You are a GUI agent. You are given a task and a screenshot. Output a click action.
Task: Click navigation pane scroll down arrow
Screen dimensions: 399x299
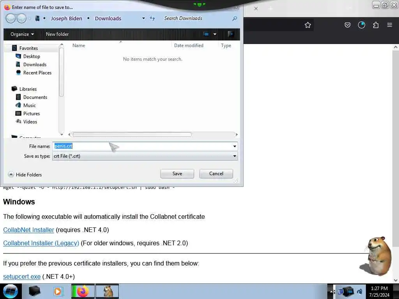61,134
